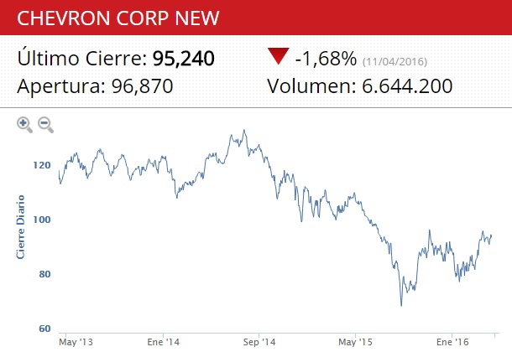Click the Ene '14 x-axis label
Image resolution: width=512 pixels, height=352 pixels.
point(164,342)
